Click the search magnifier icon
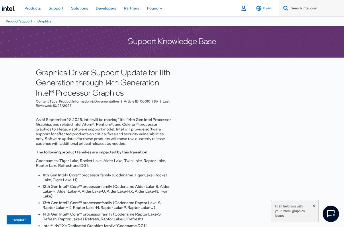The image size is (344, 227). point(286,8)
